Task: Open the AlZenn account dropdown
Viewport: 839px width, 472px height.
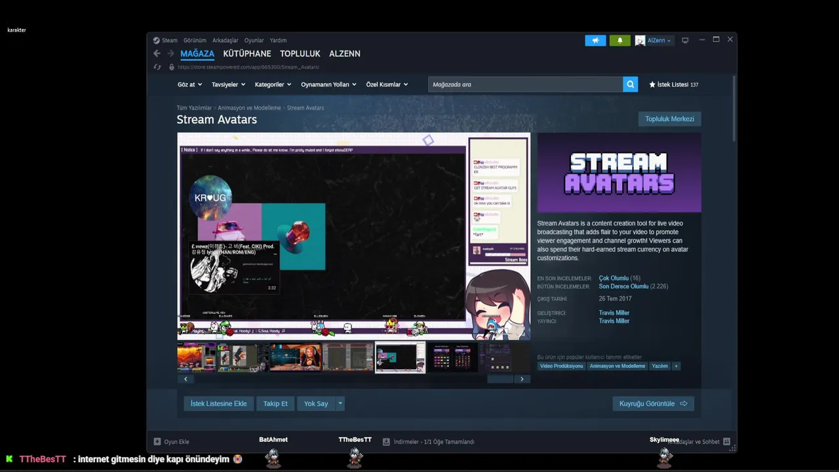Action: click(x=659, y=41)
